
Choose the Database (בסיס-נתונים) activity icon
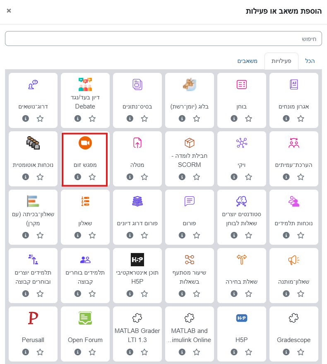(137, 84)
